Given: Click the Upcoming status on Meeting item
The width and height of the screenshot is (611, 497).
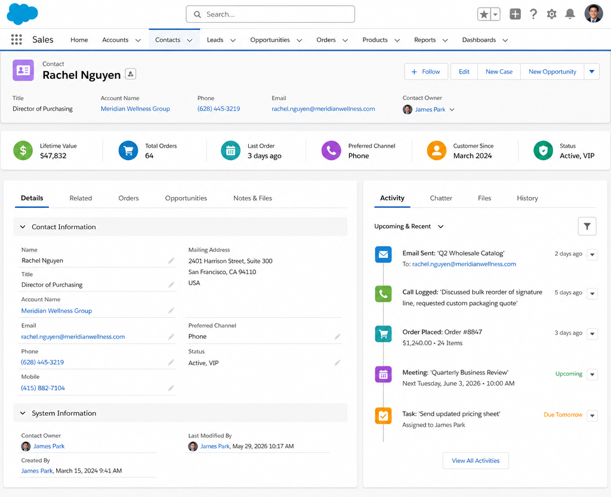Looking at the screenshot, I should pos(569,374).
